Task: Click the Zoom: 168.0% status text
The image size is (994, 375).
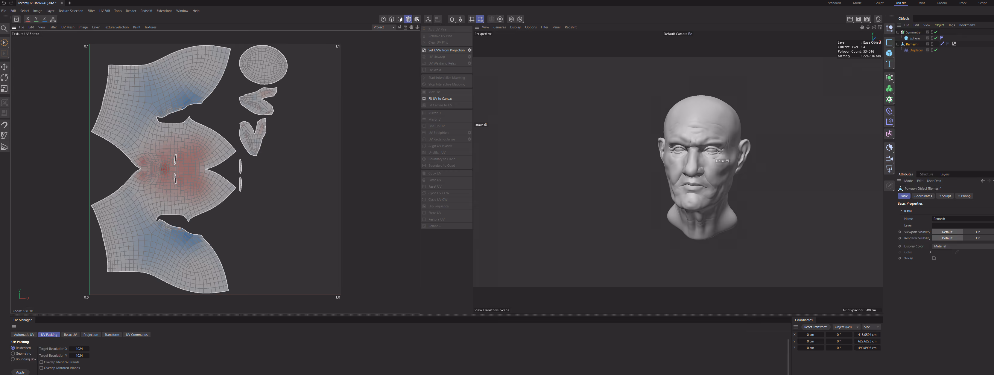Action: click(x=23, y=311)
